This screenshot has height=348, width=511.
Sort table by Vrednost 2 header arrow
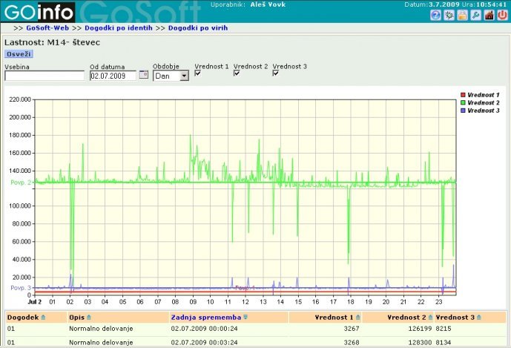431,317
